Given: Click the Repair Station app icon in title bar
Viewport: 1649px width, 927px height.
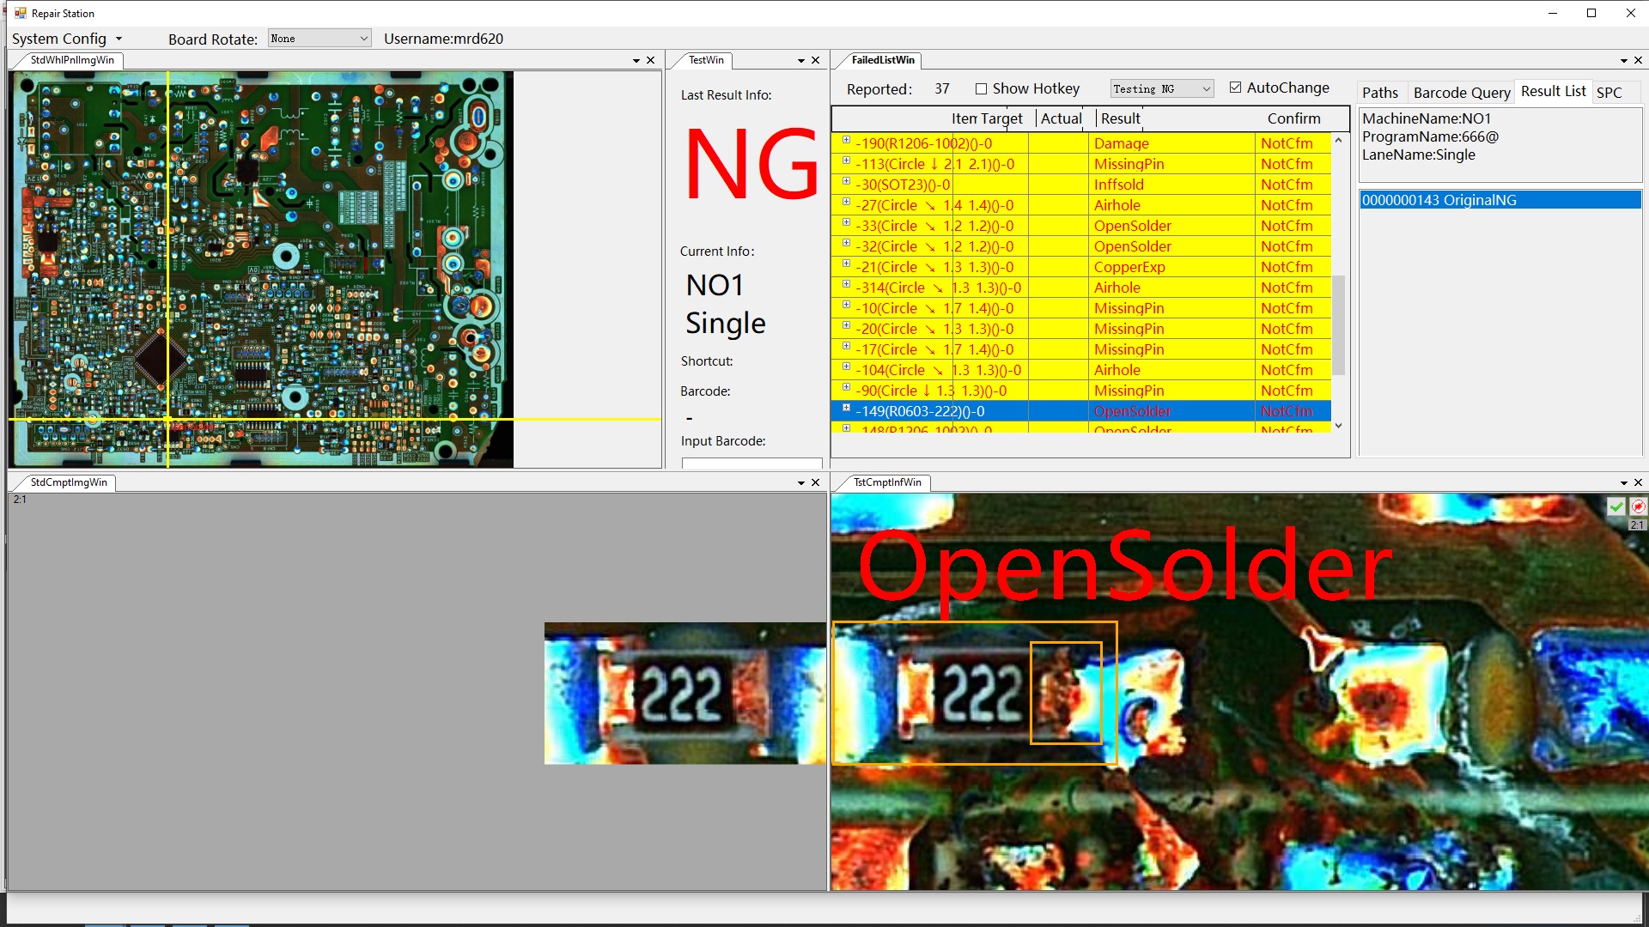Looking at the screenshot, I should (x=20, y=13).
